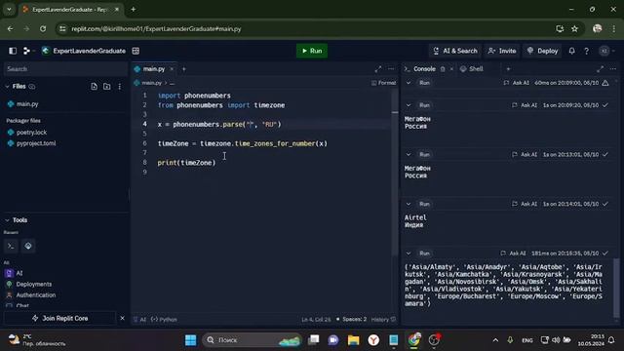Dismiss the Join Replit Core banner
The height and width of the screenshot is (351, 624).
pos(122,319)
